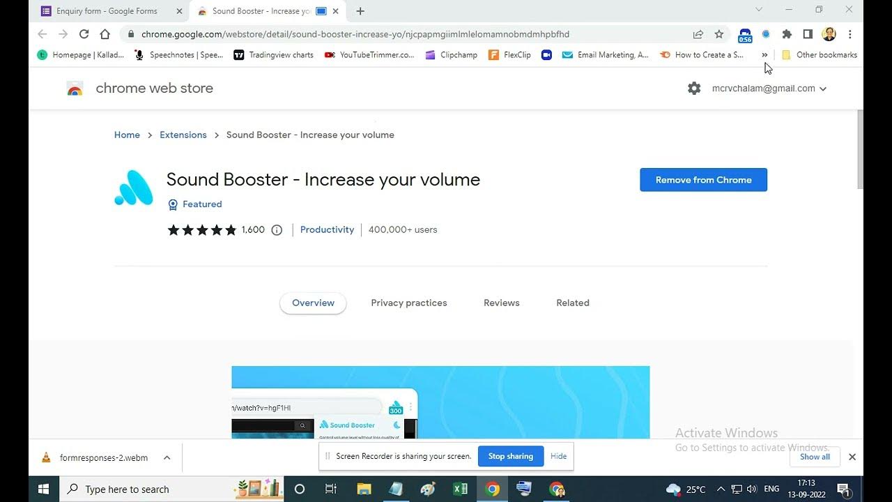Open the Chrome three-dot menu
Image resolution: width=892 pixels, height=502 pixels.
pyautogui.click(x=849, y=34)
